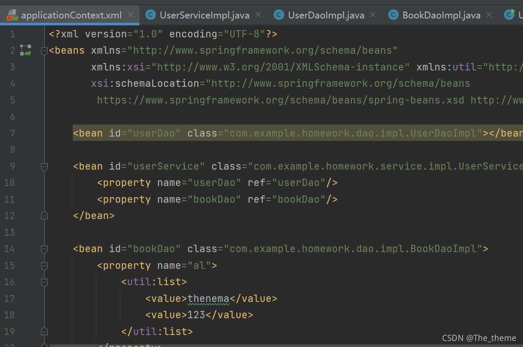Screen dimensions: 523x347
Task: Click the xml version declaration on line 1
Action: pos(163,34)
